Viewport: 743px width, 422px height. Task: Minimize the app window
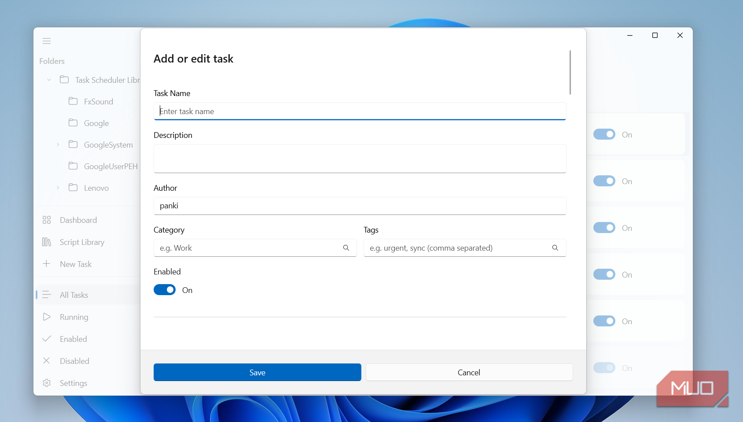(630, 35)
